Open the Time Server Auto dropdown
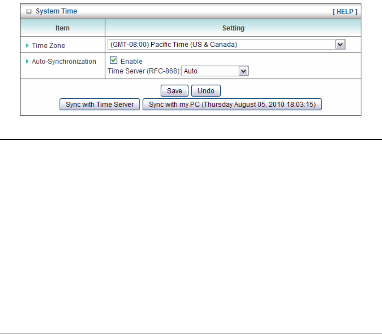 pos(210,71)
